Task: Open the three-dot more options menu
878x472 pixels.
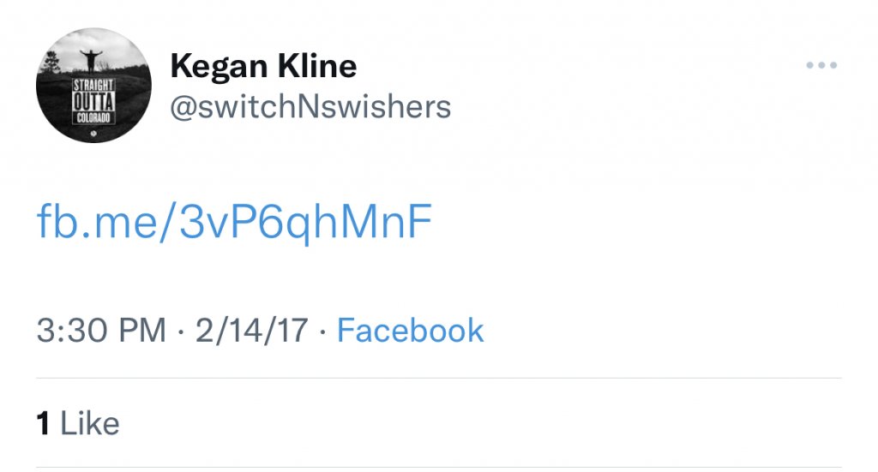Action: pos(821,67)
